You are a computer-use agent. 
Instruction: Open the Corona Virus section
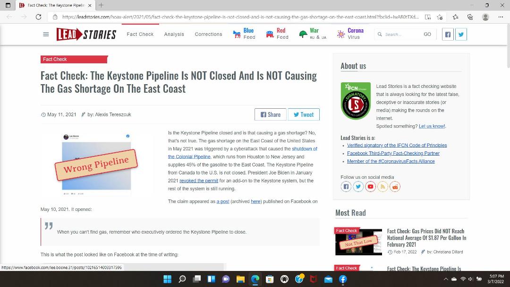click(x=350, y=34)
